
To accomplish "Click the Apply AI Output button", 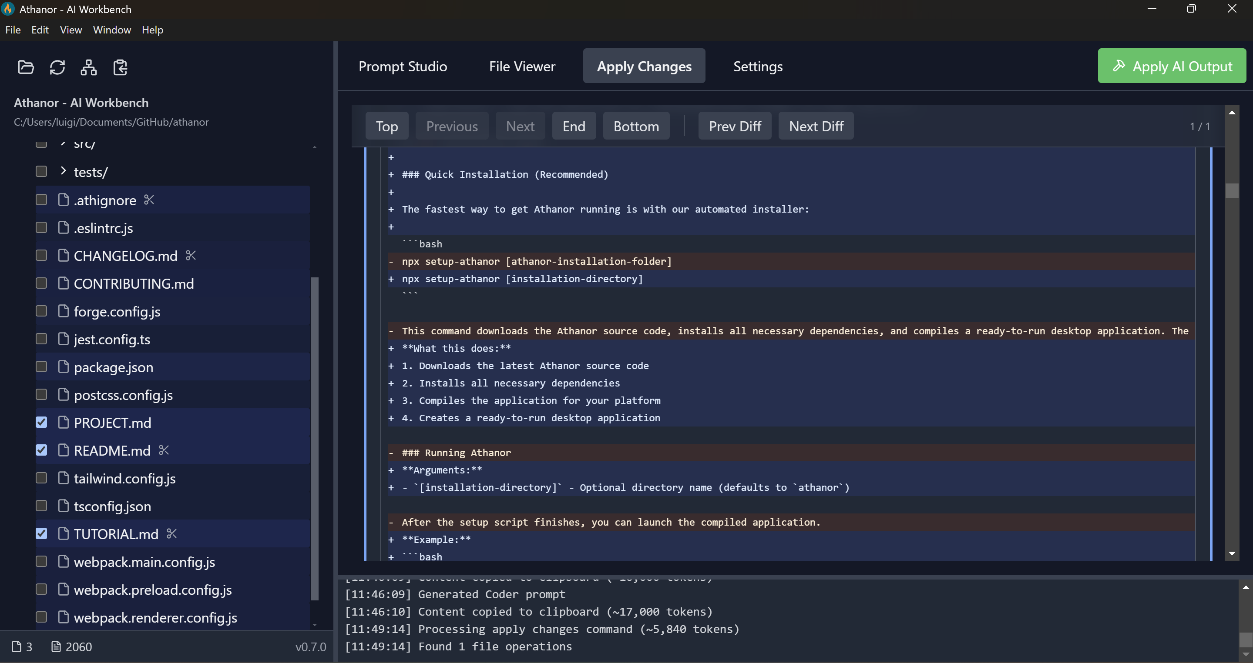I will (x=1172, y=66).
